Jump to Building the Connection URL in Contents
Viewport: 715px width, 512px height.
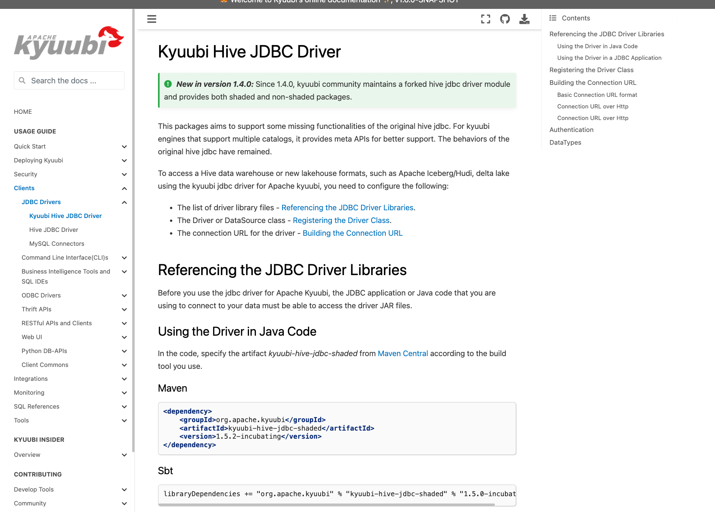point(593,83)
